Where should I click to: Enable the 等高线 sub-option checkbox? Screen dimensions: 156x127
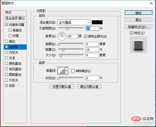(x=10, y=30)
